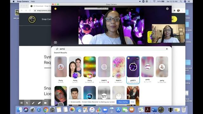This screenshot has height=114, width=203.
Task: Click the 'Search Results' heading
Action: 61,53
